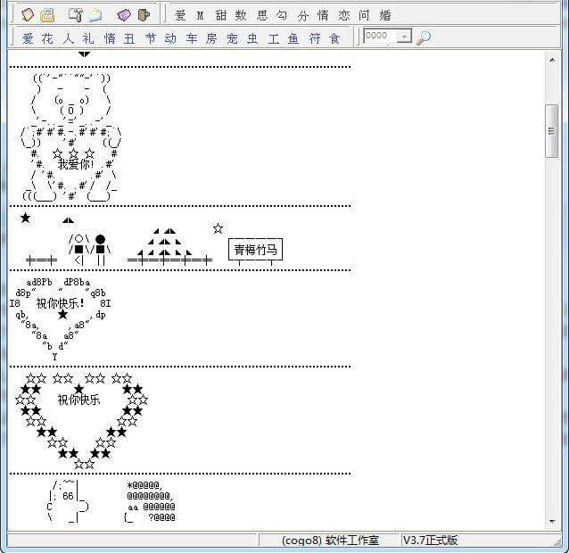Select the 情 category beside 恋
Image resolution: width=569 pixels, height=553 pixels.
click(x=323, y=15)
